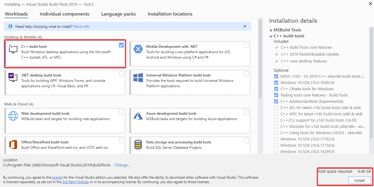Open the Individual components tab
The width and height of the screenshot is (374, 187).
64,14
